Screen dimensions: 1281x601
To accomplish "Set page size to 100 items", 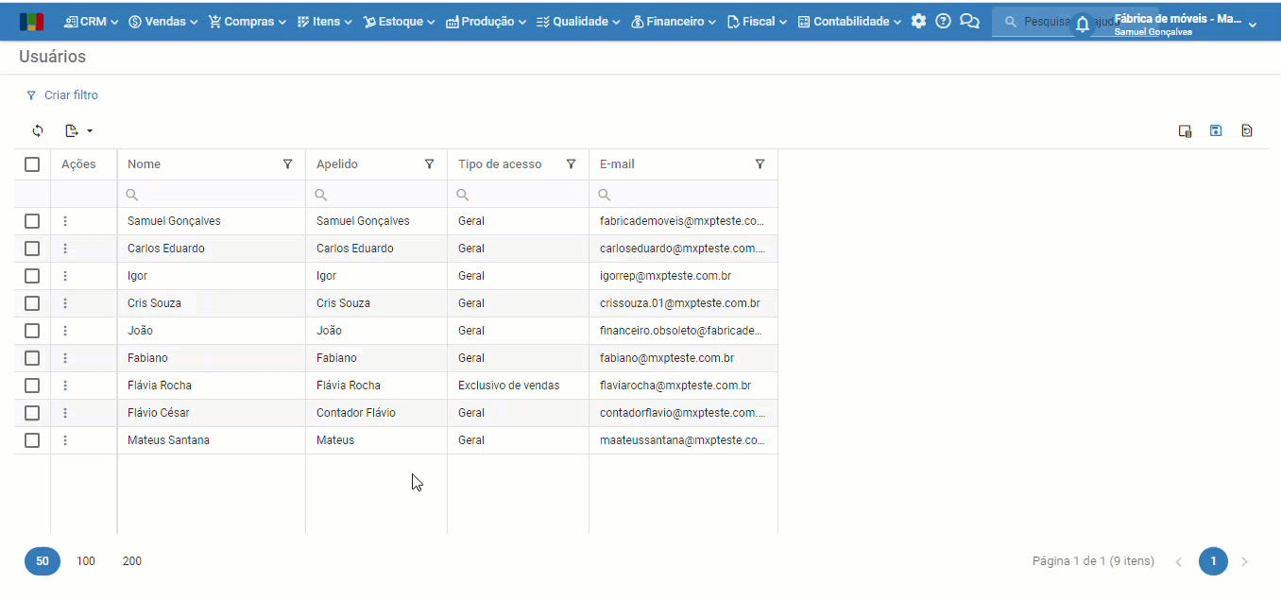I will click(x=86, y=561).
